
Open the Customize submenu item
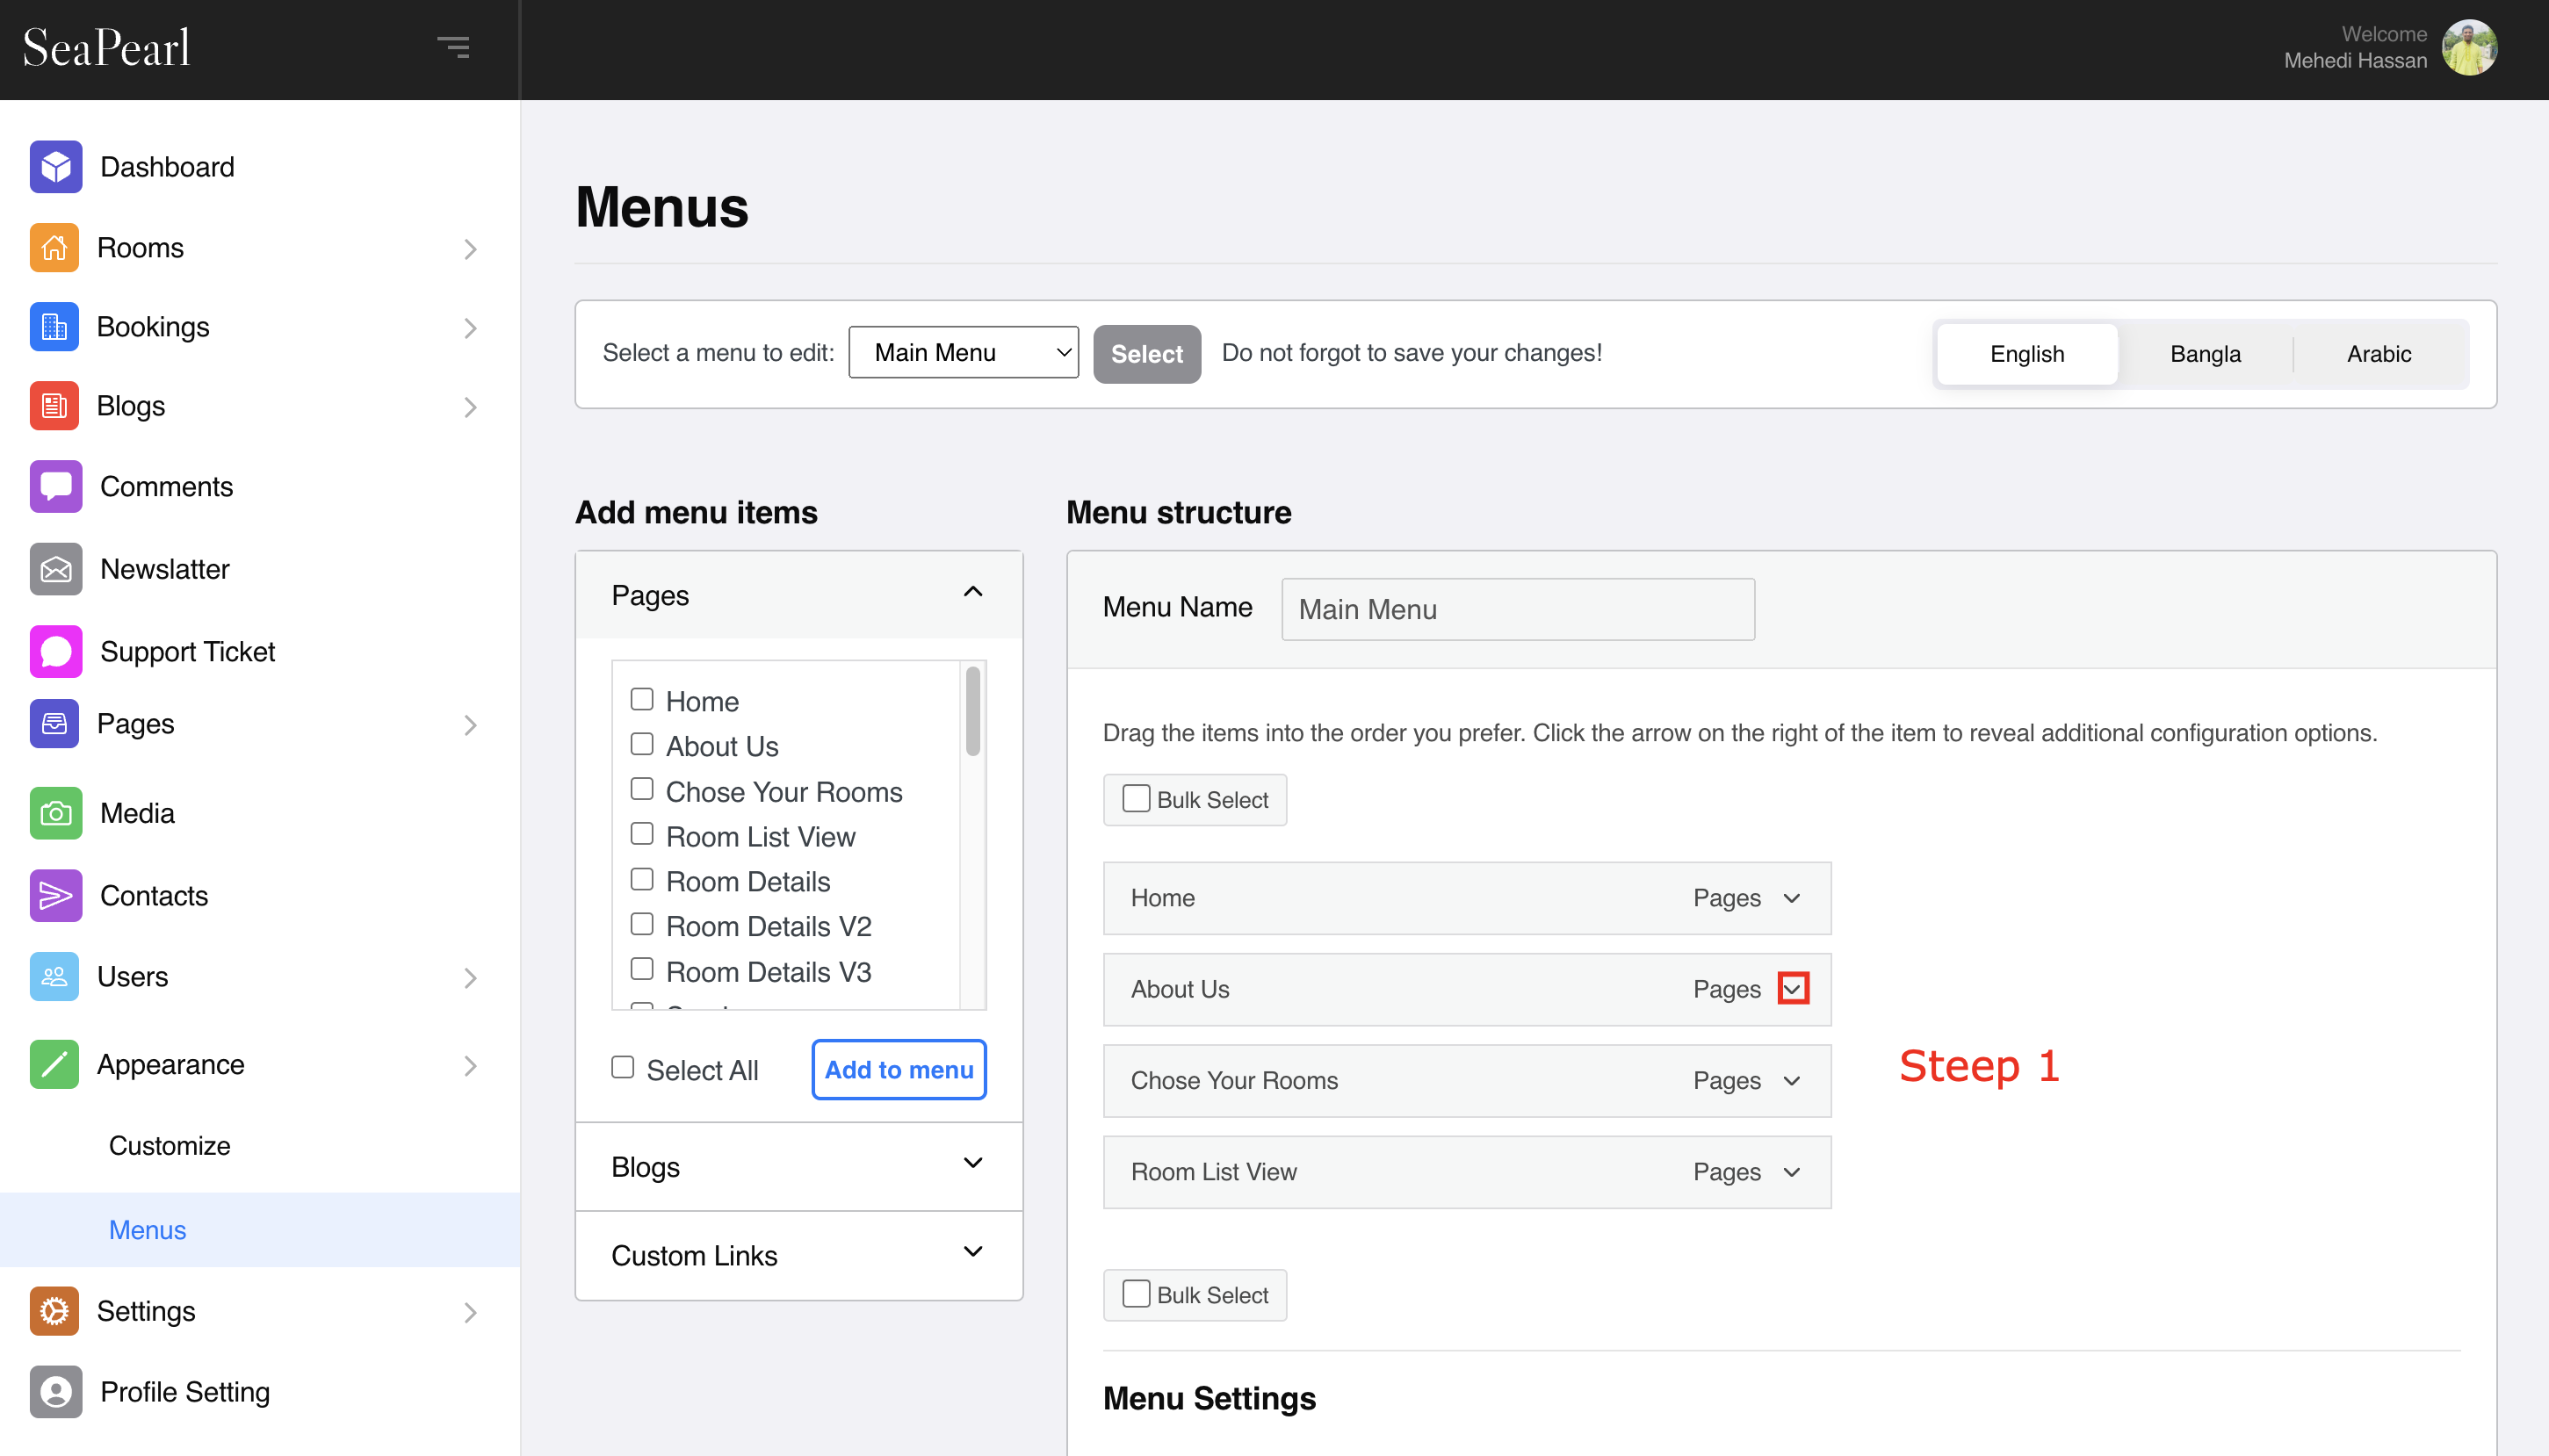[x=170, y=1146]
